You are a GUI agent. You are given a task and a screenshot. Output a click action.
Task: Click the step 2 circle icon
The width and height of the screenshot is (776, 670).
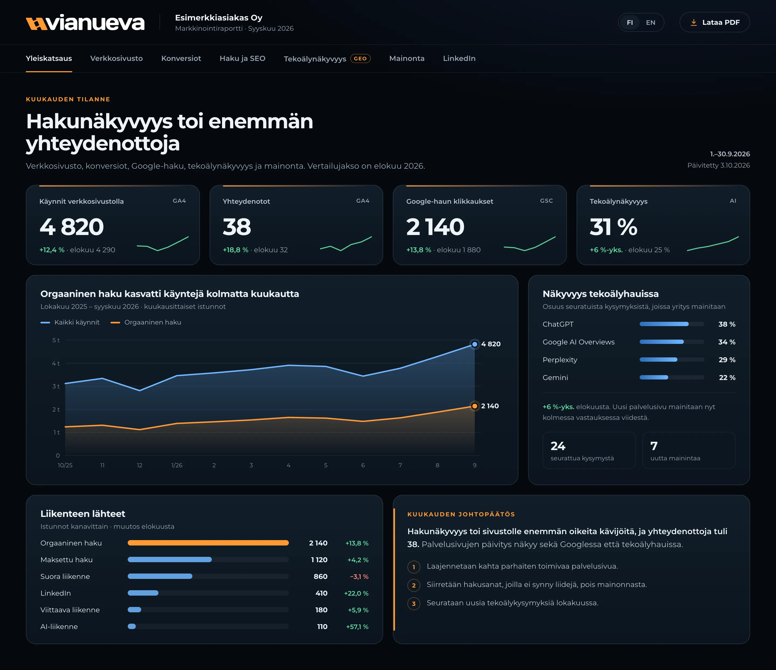click(x=414, y=585)
